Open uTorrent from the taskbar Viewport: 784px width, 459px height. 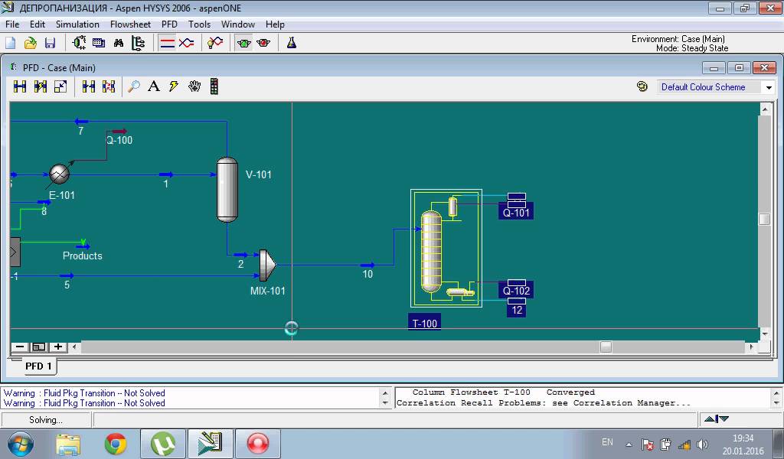coord(163,444)
